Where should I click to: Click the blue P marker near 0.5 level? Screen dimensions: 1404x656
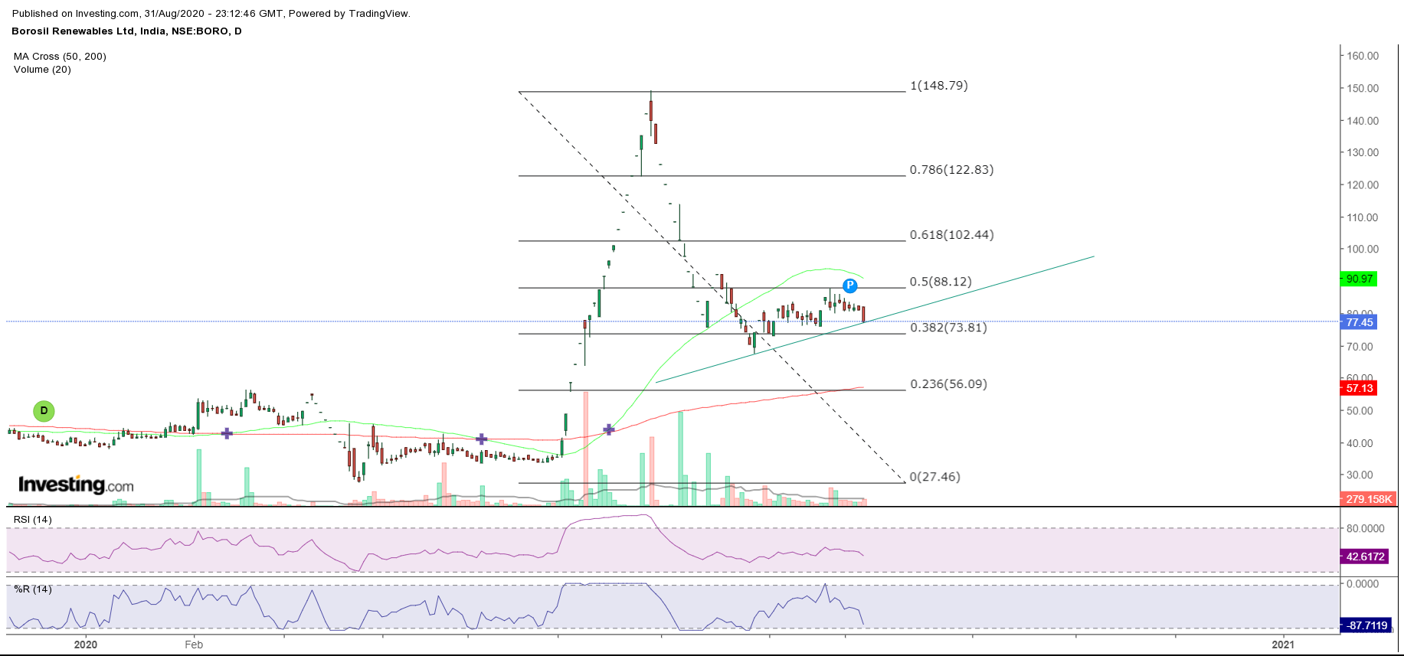click(849, 286)
